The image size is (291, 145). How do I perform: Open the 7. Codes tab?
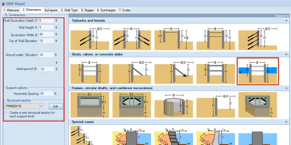[125, 10]
